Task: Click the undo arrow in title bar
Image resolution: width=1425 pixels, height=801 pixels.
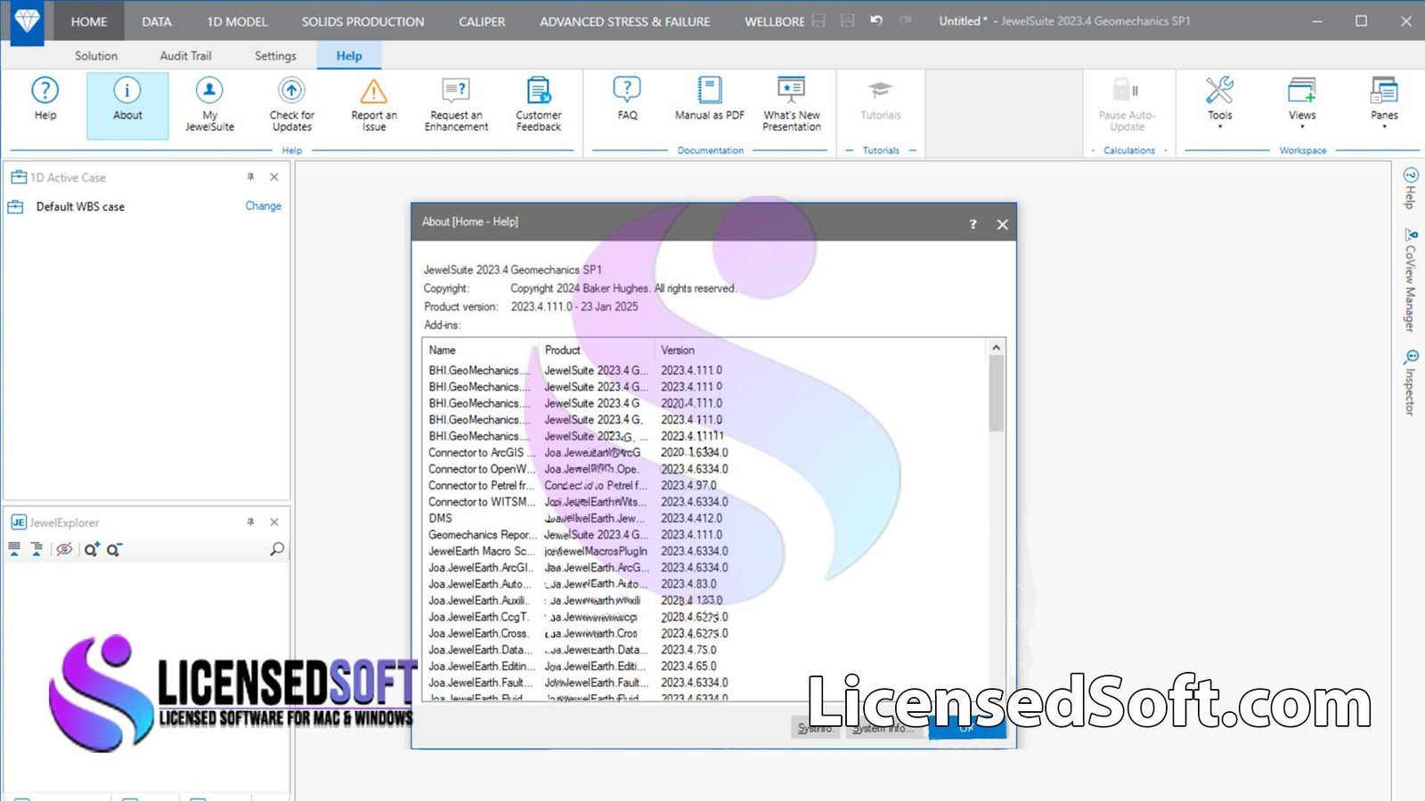Action: click(x=876, y=20)
